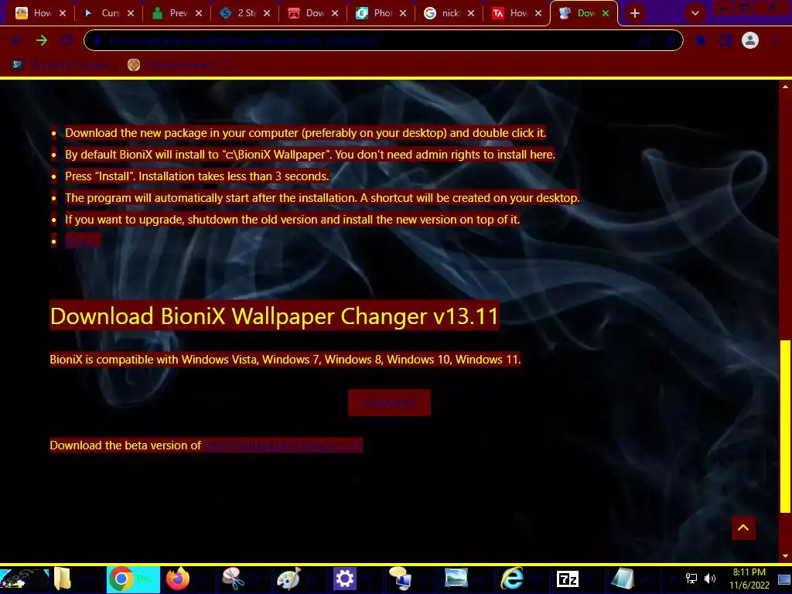Click "The program will automatically start" line

(x=323, y=198)
